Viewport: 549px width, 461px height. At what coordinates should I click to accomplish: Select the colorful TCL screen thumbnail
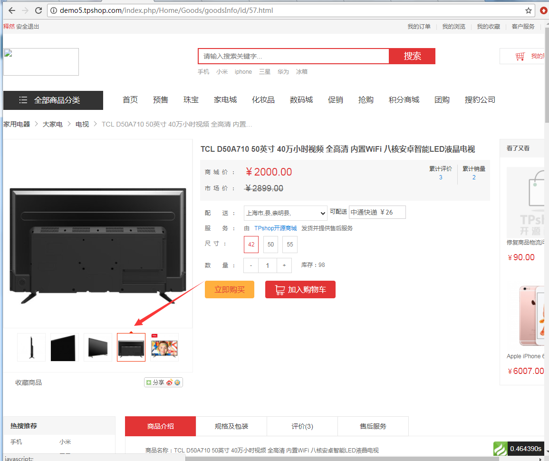coord(164,347)
